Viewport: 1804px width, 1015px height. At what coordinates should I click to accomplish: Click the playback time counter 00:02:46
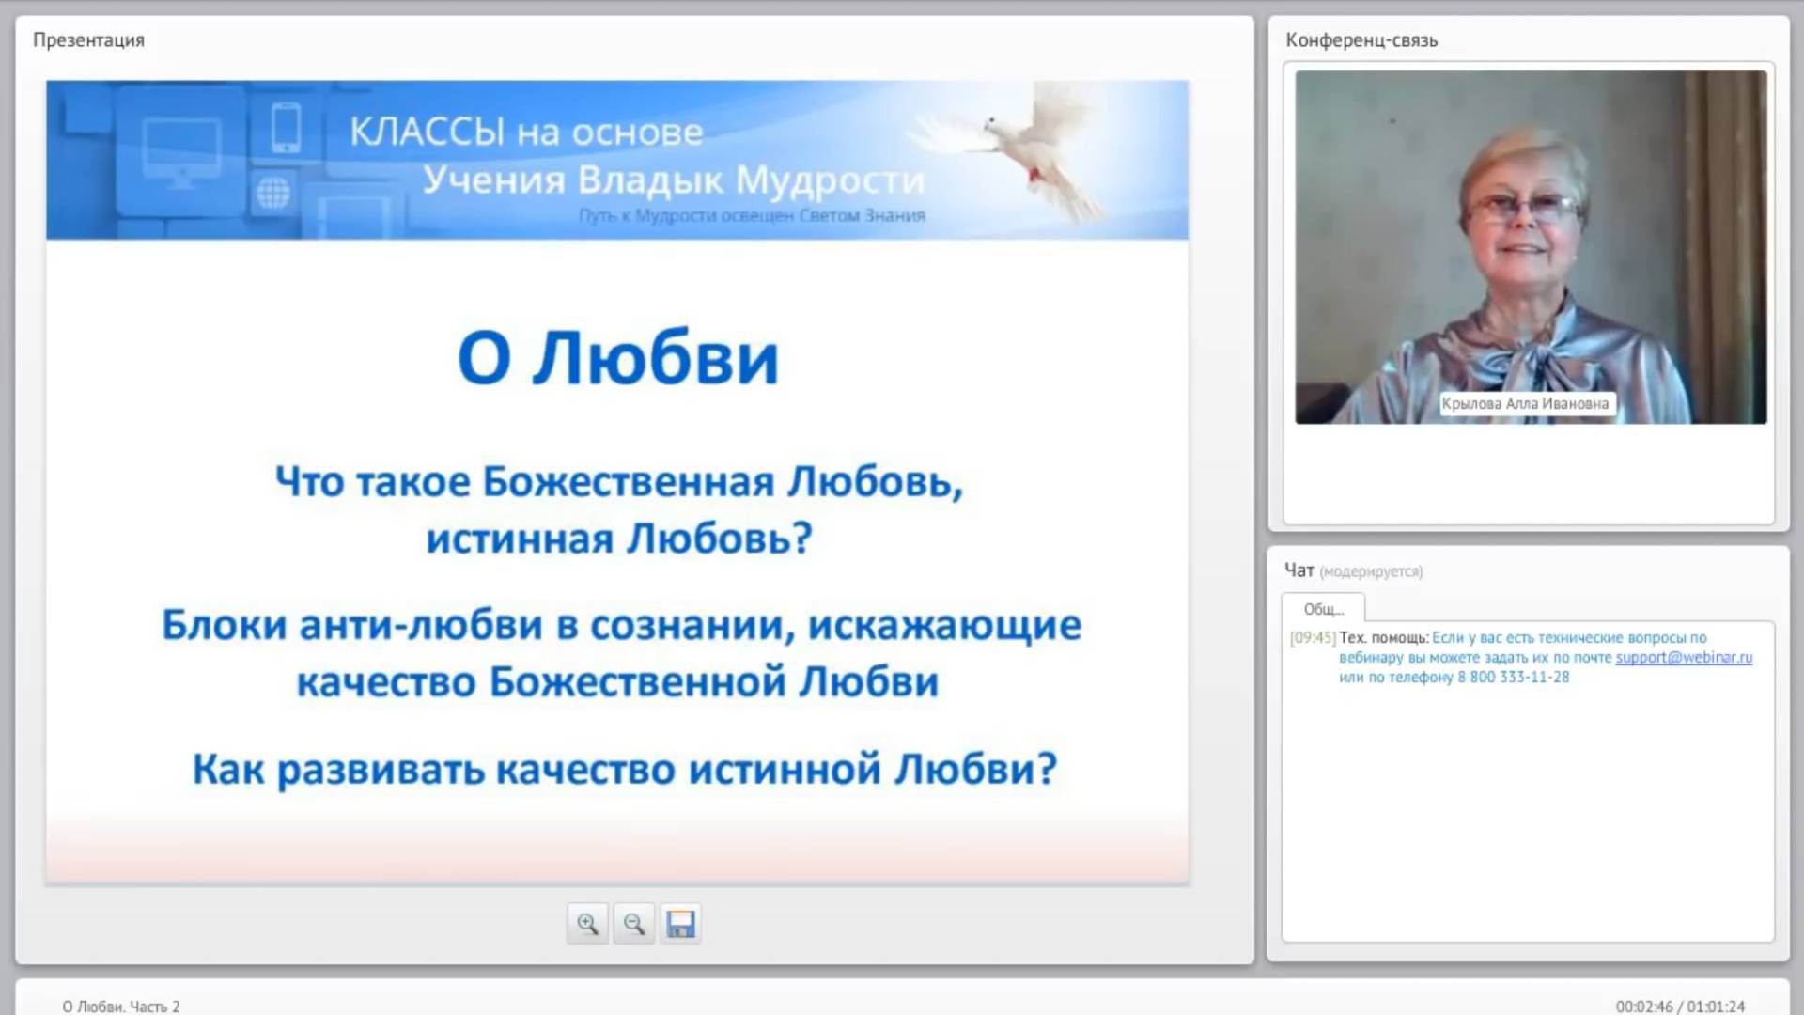click(1643, 1007)
